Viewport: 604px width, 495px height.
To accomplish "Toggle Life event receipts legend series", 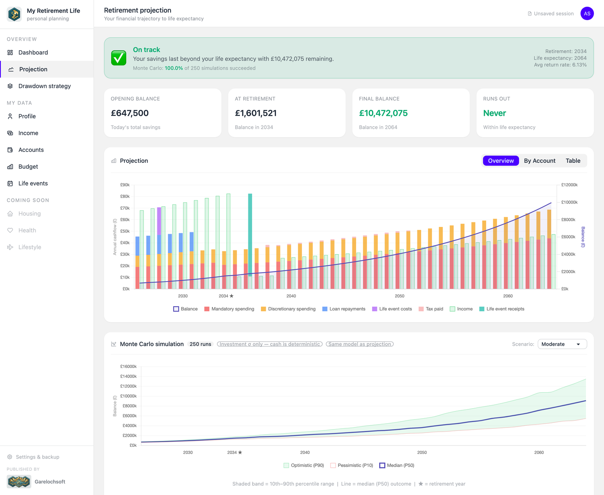I will (502, 309).
